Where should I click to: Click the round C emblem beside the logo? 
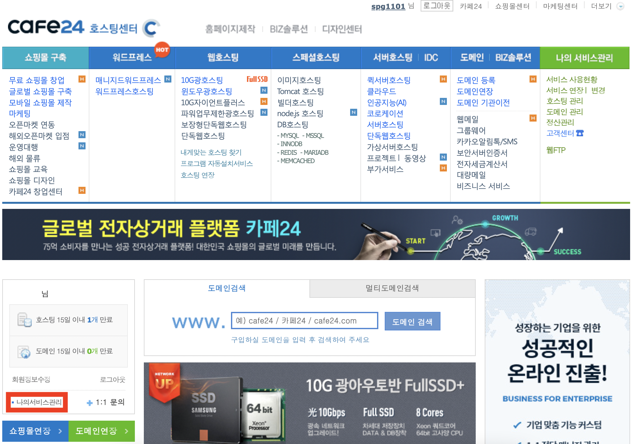point(151,28)
